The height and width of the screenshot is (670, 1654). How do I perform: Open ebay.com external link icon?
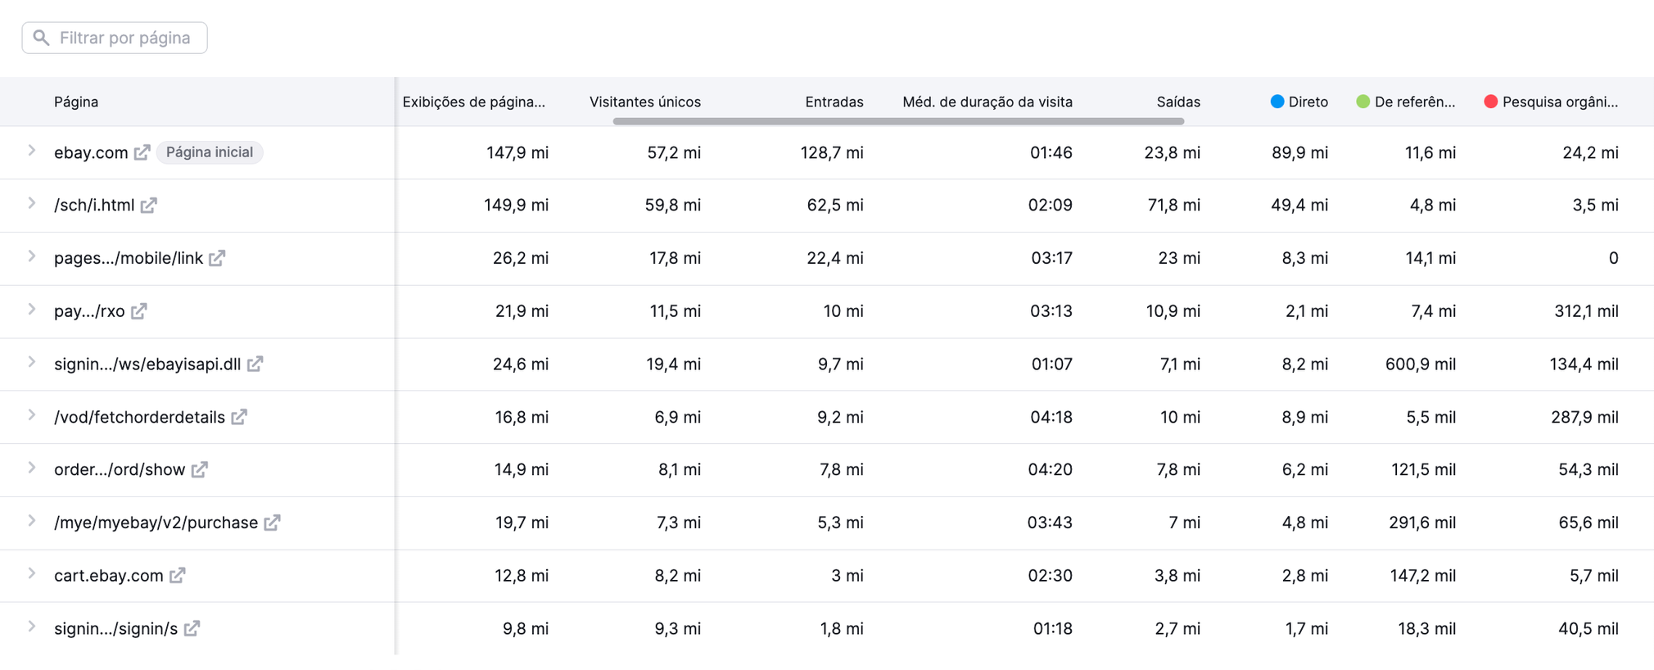pyautogui.click(x=142, y=152)
